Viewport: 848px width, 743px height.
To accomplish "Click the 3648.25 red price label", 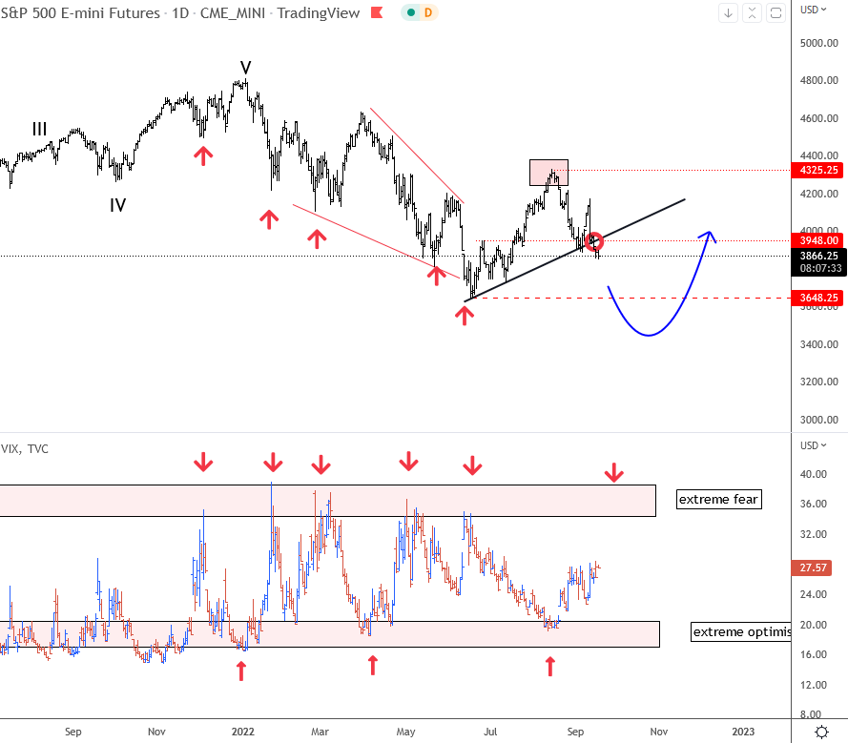I will (x=818, y=298).
